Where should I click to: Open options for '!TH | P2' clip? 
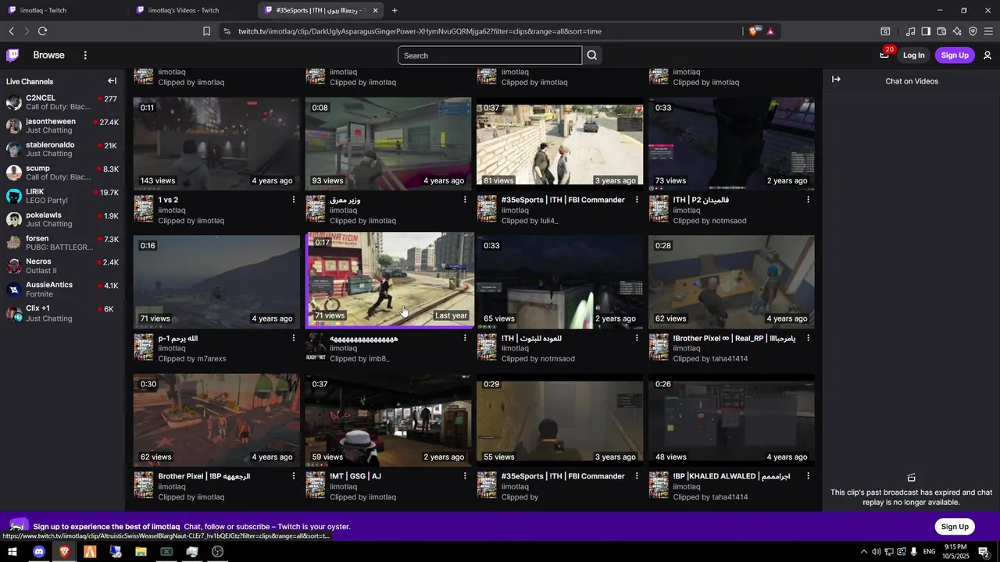[808, 200]
